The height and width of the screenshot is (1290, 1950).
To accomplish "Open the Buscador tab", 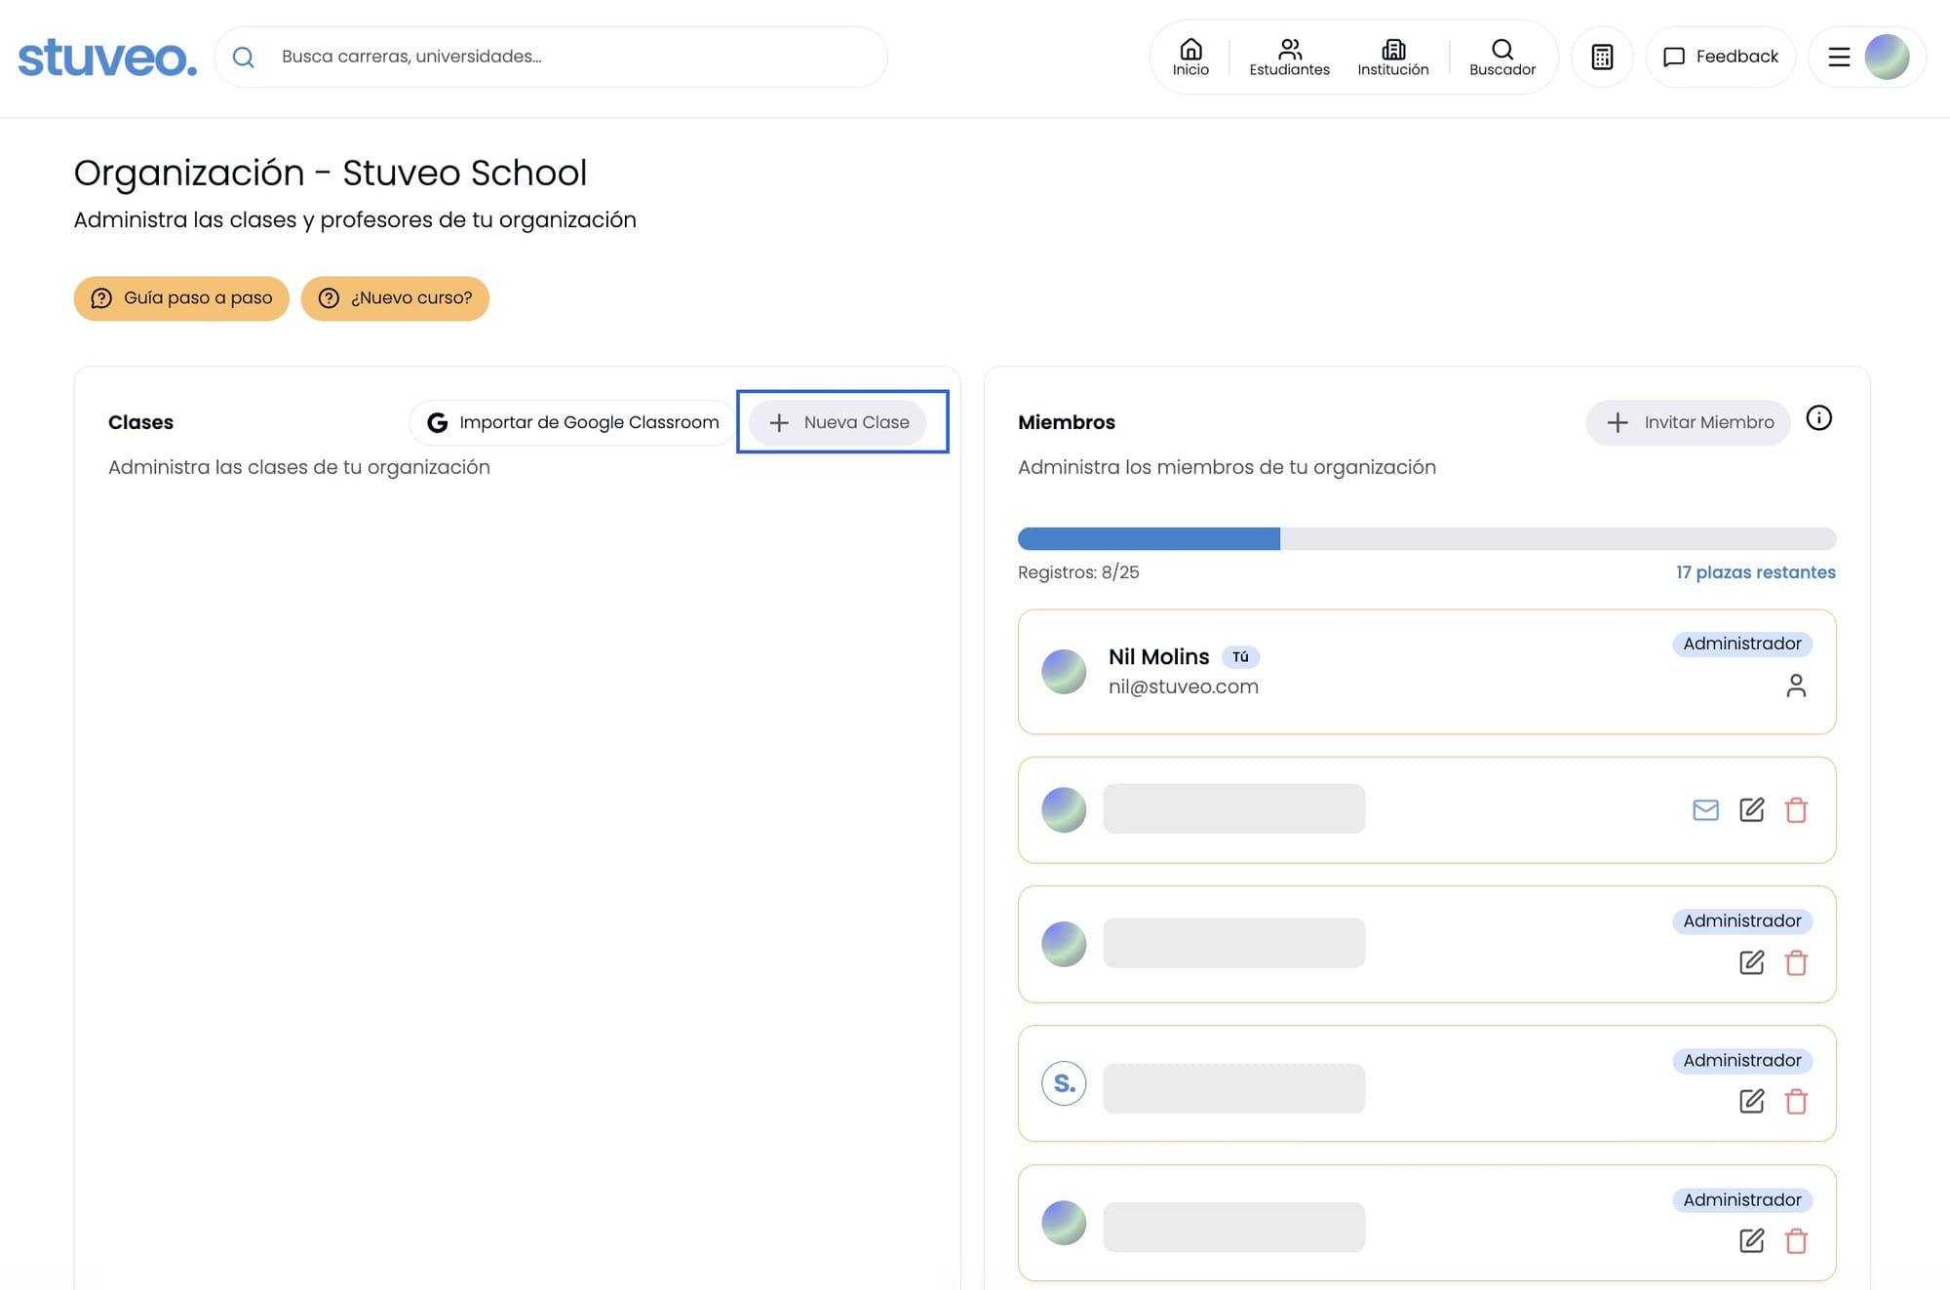I will coord(1501,57).
